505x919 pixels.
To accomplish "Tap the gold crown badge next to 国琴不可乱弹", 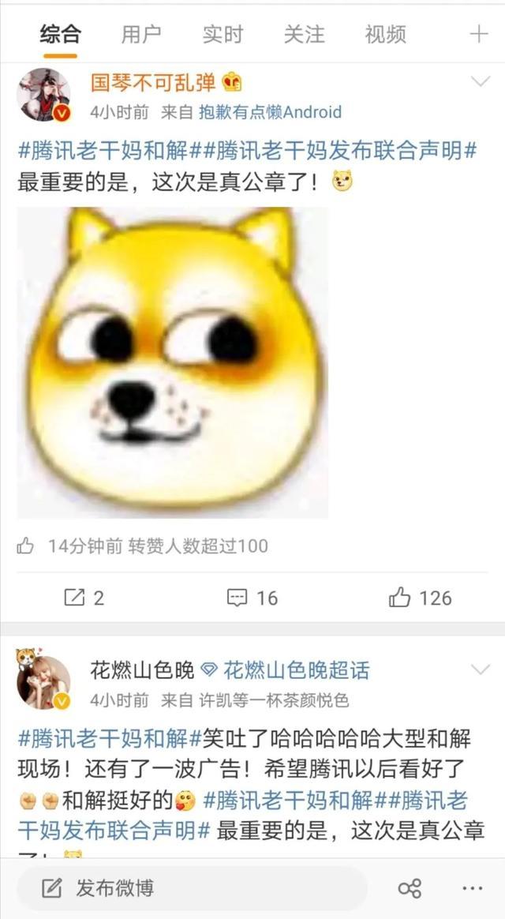I will tap(232, 83).
